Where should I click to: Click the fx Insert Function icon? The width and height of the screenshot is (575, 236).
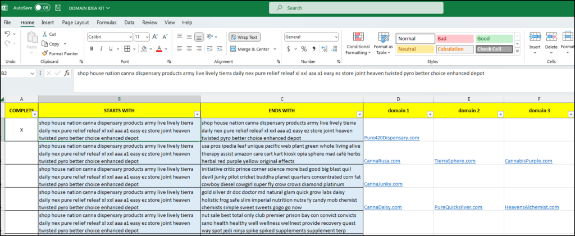pos(67,74)
